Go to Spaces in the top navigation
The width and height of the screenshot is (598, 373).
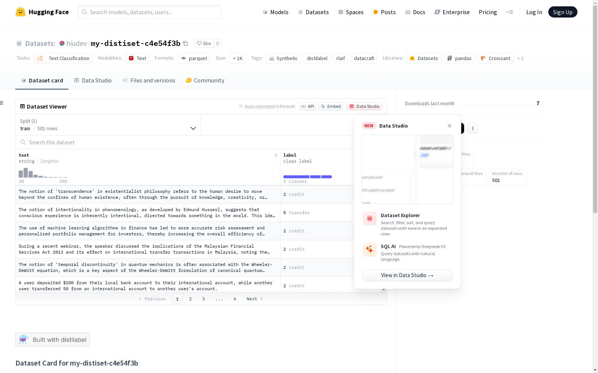pos(351,12)
